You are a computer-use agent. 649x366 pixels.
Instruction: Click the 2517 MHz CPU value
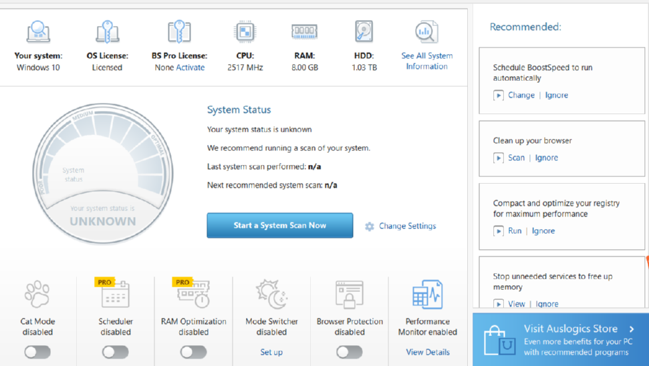(245, 67)
